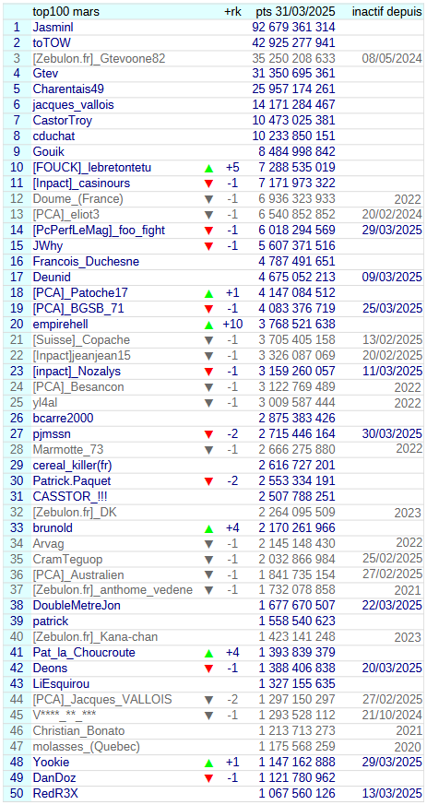This screenshot has width=427, height=805.
Task: Select player name jacques_vallois
Action: point(74,105)
